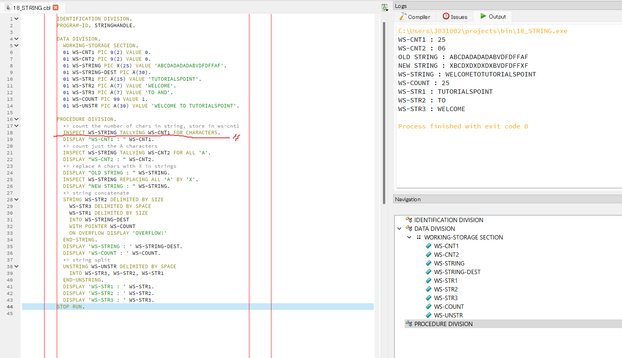Viewport: 622px width, 358px height.
Task: Click the PROCEDURE DIVISION node icon
Action: click(409, 324)
